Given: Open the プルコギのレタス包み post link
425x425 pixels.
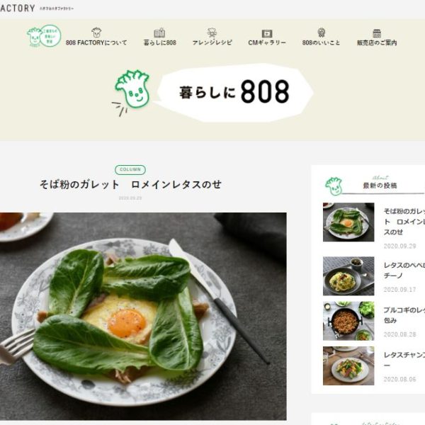Looking at the screenshot, I should coord(404,315).
